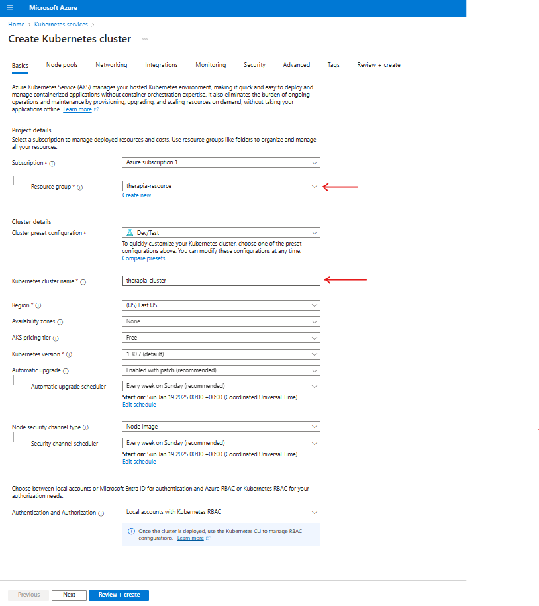Switch to the Review + create tab
This screenshot has width=539, height=606.
coord(379,65)
